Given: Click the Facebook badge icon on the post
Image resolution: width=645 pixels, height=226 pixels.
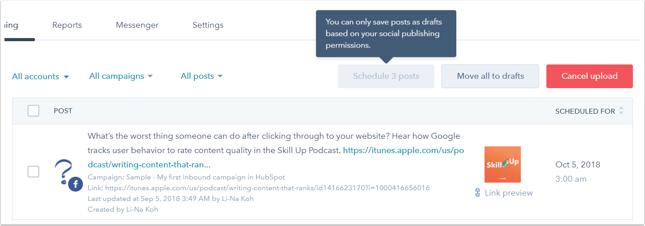Looking at the screenshot, I should (x=75, y=184).
